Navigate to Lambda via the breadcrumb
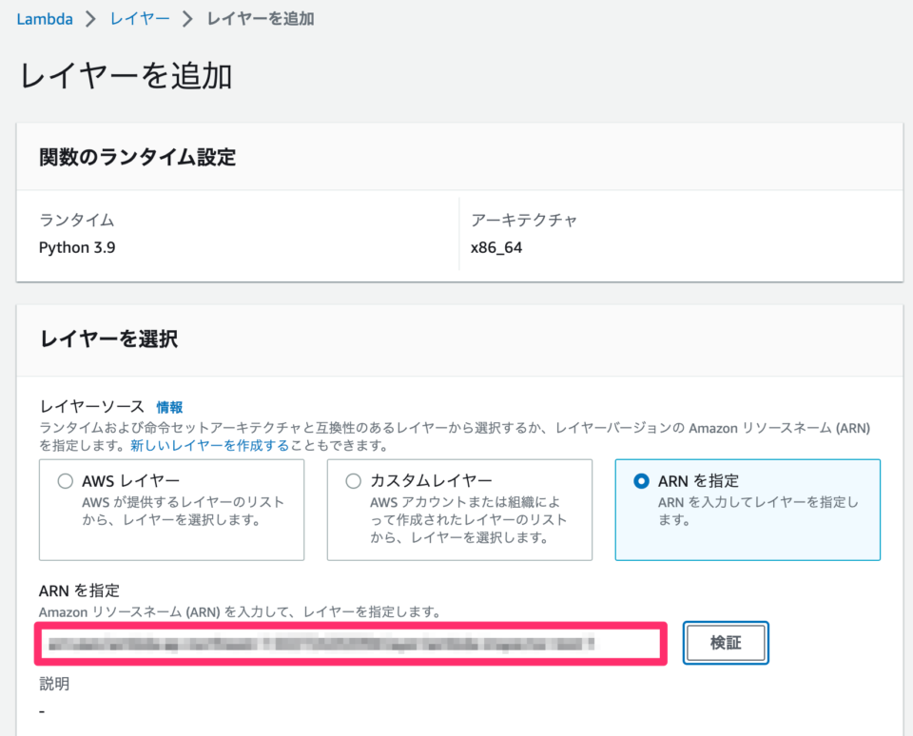Screen dimensions: 913x736 [x=45, y=18]
